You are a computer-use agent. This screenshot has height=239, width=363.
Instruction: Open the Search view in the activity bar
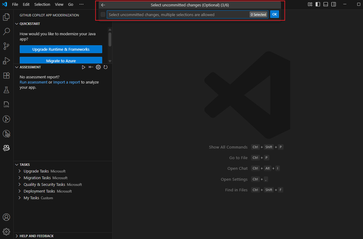[6, 31]
